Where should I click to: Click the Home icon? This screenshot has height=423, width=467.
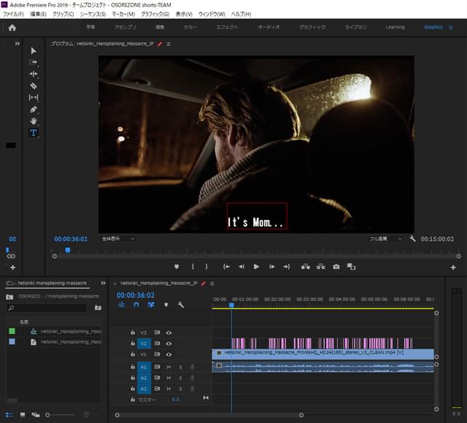pyautogui.click(x=12, y=28)
